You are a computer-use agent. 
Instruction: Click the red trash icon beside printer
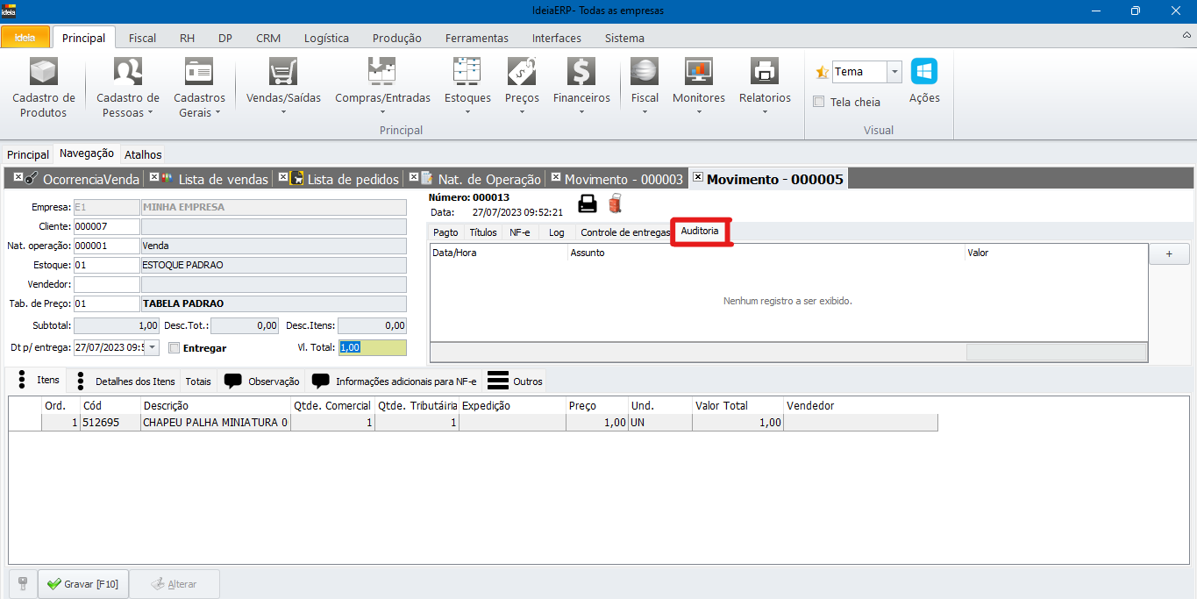click(x=615, y=203)
